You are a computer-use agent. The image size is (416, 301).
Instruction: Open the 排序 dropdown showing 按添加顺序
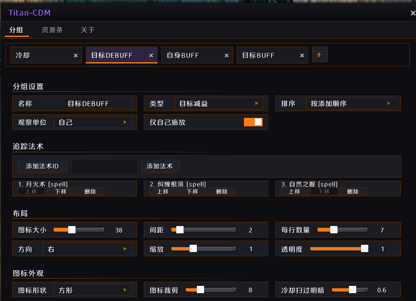350,103
